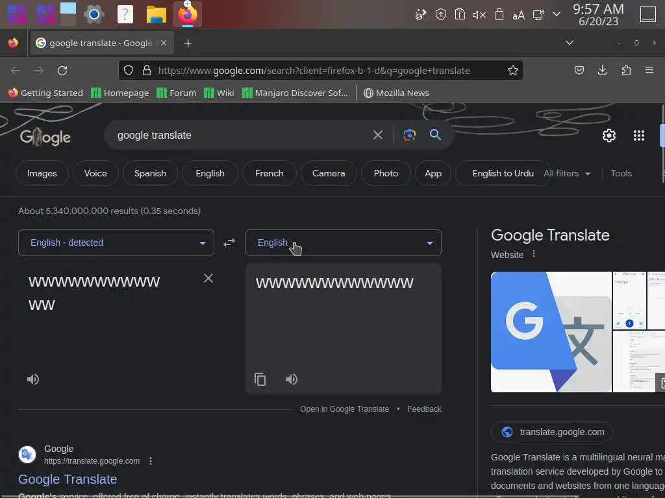Open the Firefox downloads panel
This screenshot has height=498, width=665.
(x=602, y=70)
